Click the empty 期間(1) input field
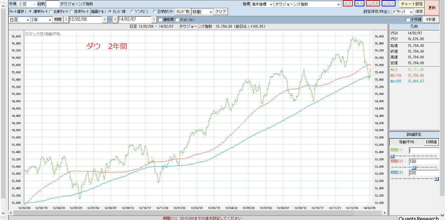 424,150
